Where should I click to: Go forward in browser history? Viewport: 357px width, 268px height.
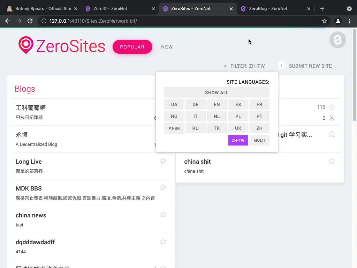click(x=19, y=21)
